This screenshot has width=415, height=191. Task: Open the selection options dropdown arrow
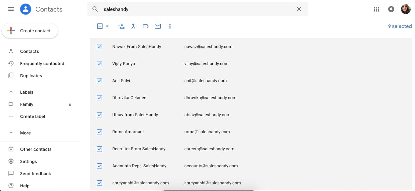(107, 26)
